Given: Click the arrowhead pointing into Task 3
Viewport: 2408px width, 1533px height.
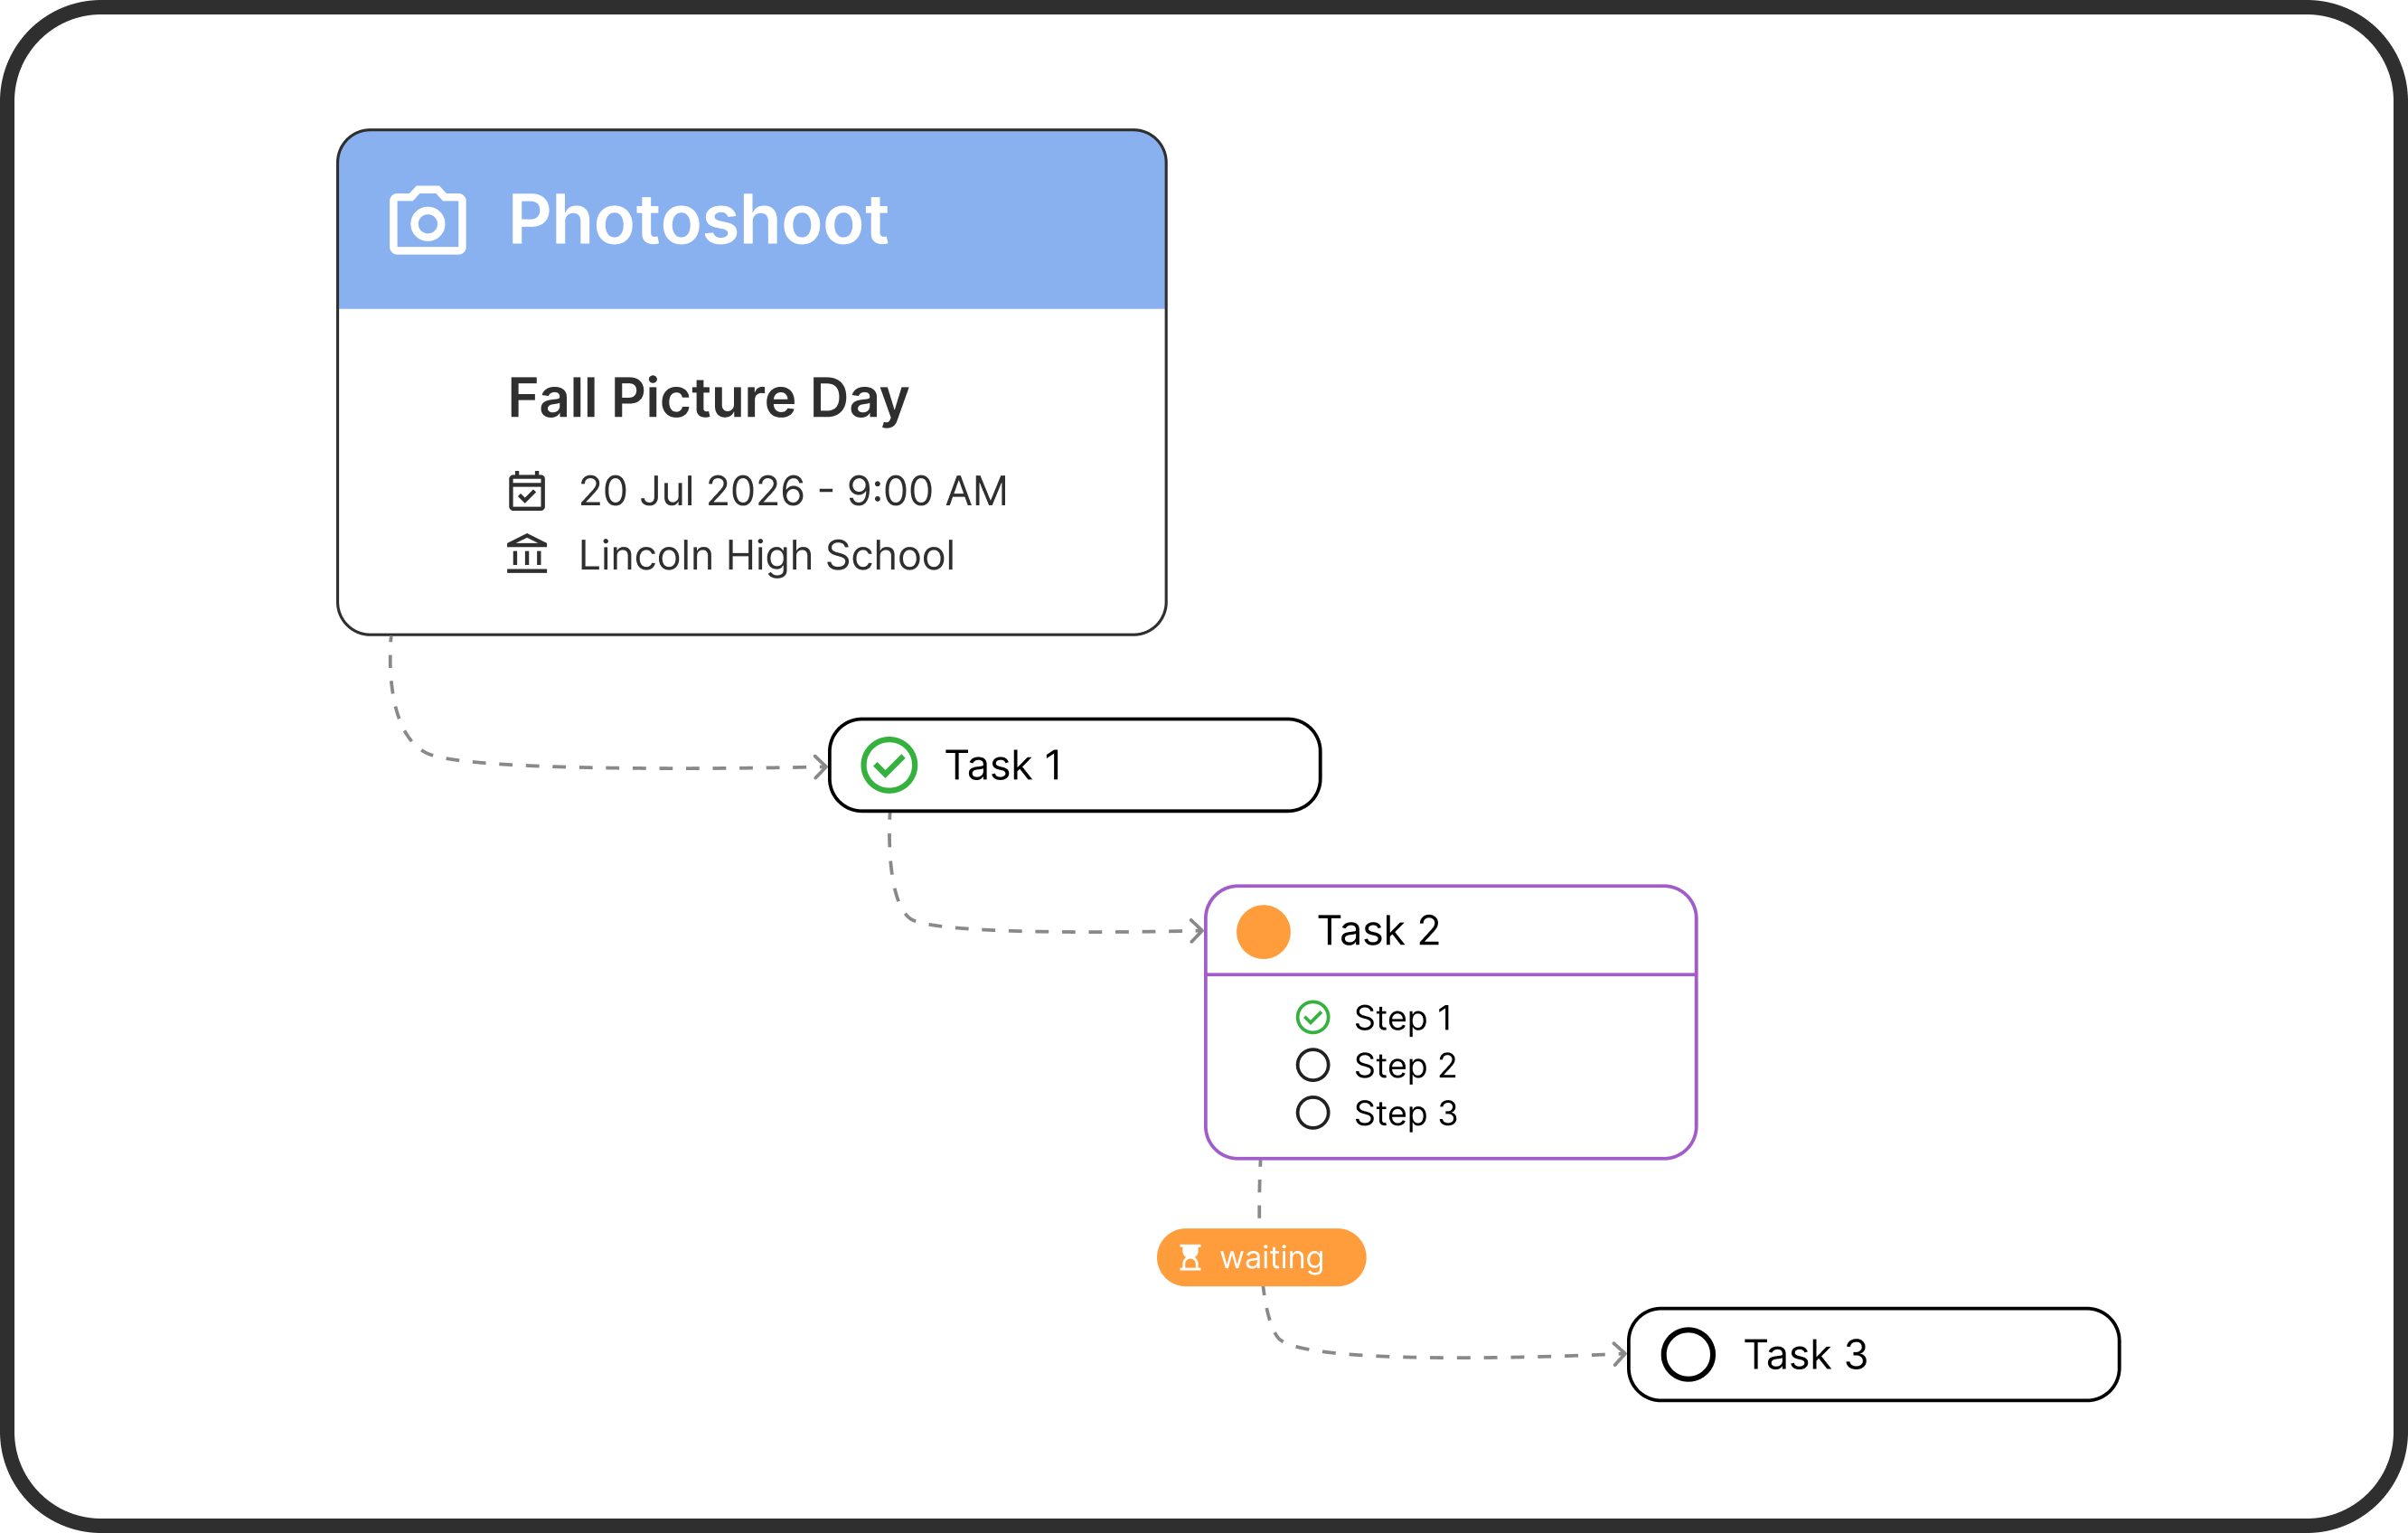Looking at the screenshot, I should [x=1620, y=1354].
